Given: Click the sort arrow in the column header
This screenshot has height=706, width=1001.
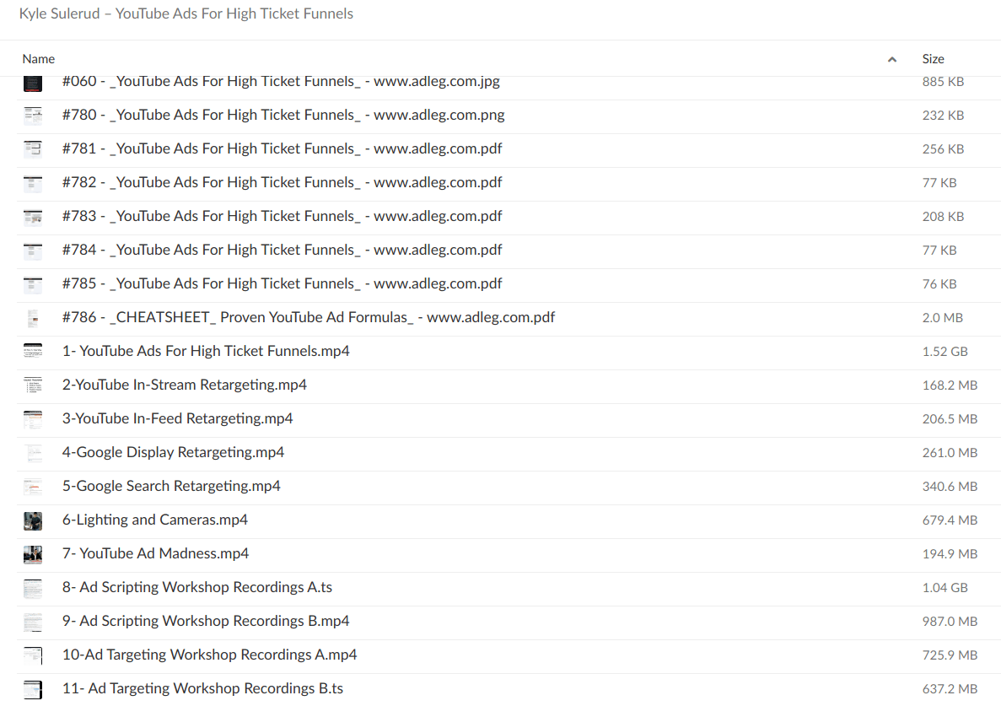Looking at the screenshot, I should 891,59.
